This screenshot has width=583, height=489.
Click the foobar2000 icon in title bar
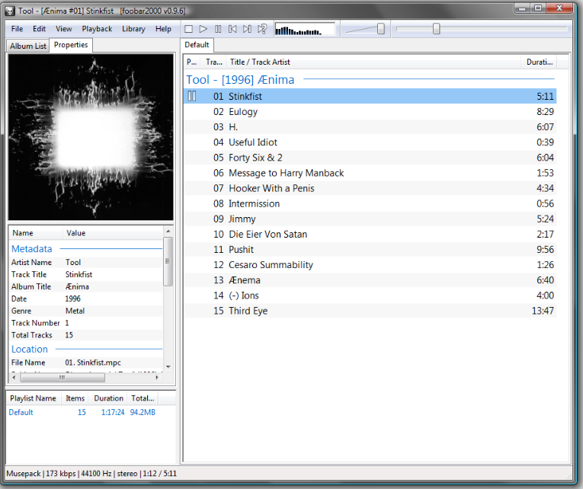[x=9, y=11]
